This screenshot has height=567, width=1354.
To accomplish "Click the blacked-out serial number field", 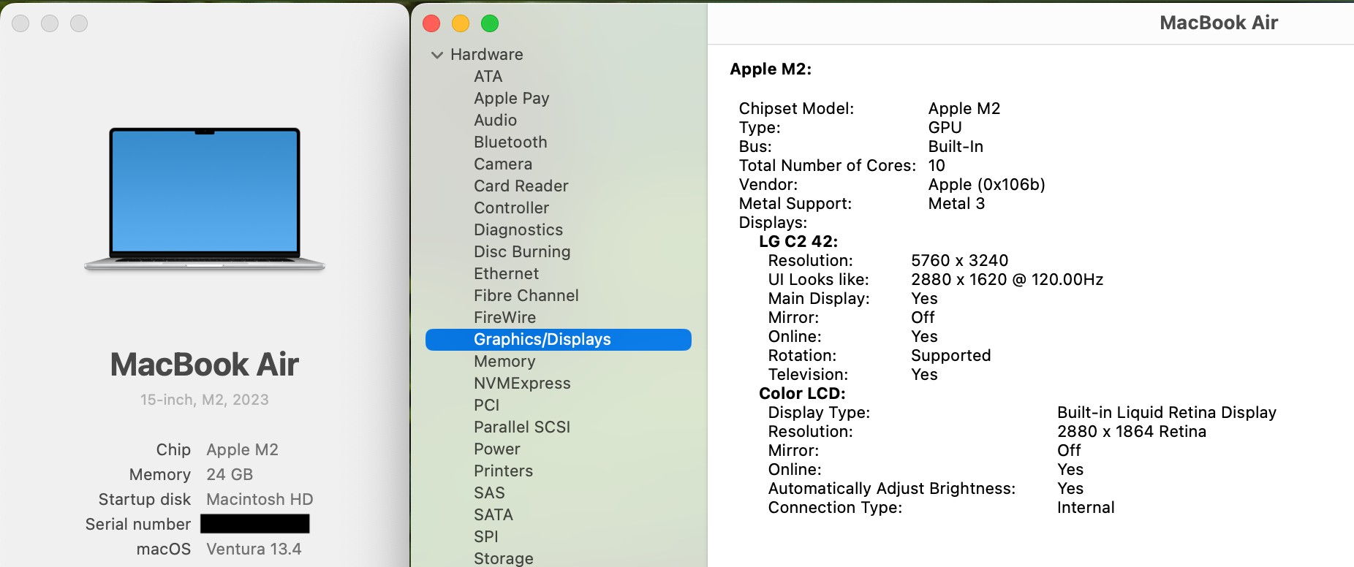I will 254,524.
